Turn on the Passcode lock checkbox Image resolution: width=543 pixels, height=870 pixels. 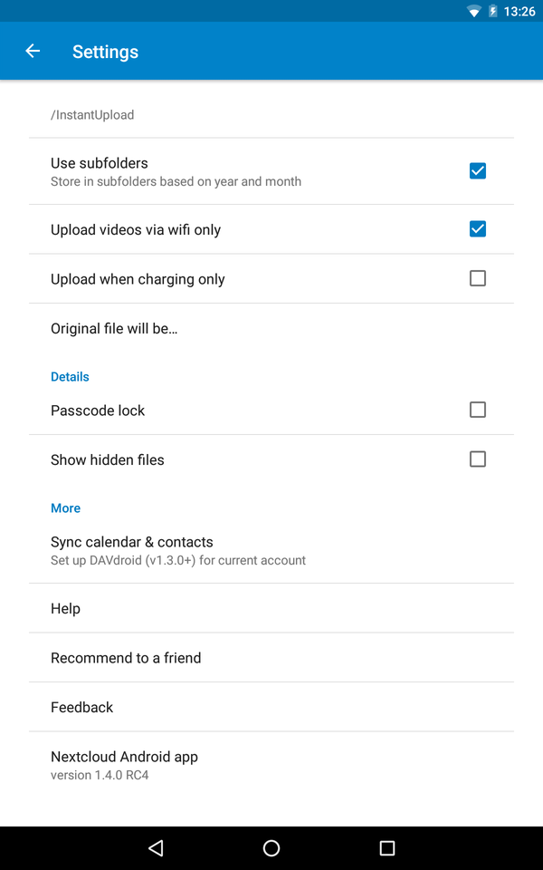click(478, 410)
